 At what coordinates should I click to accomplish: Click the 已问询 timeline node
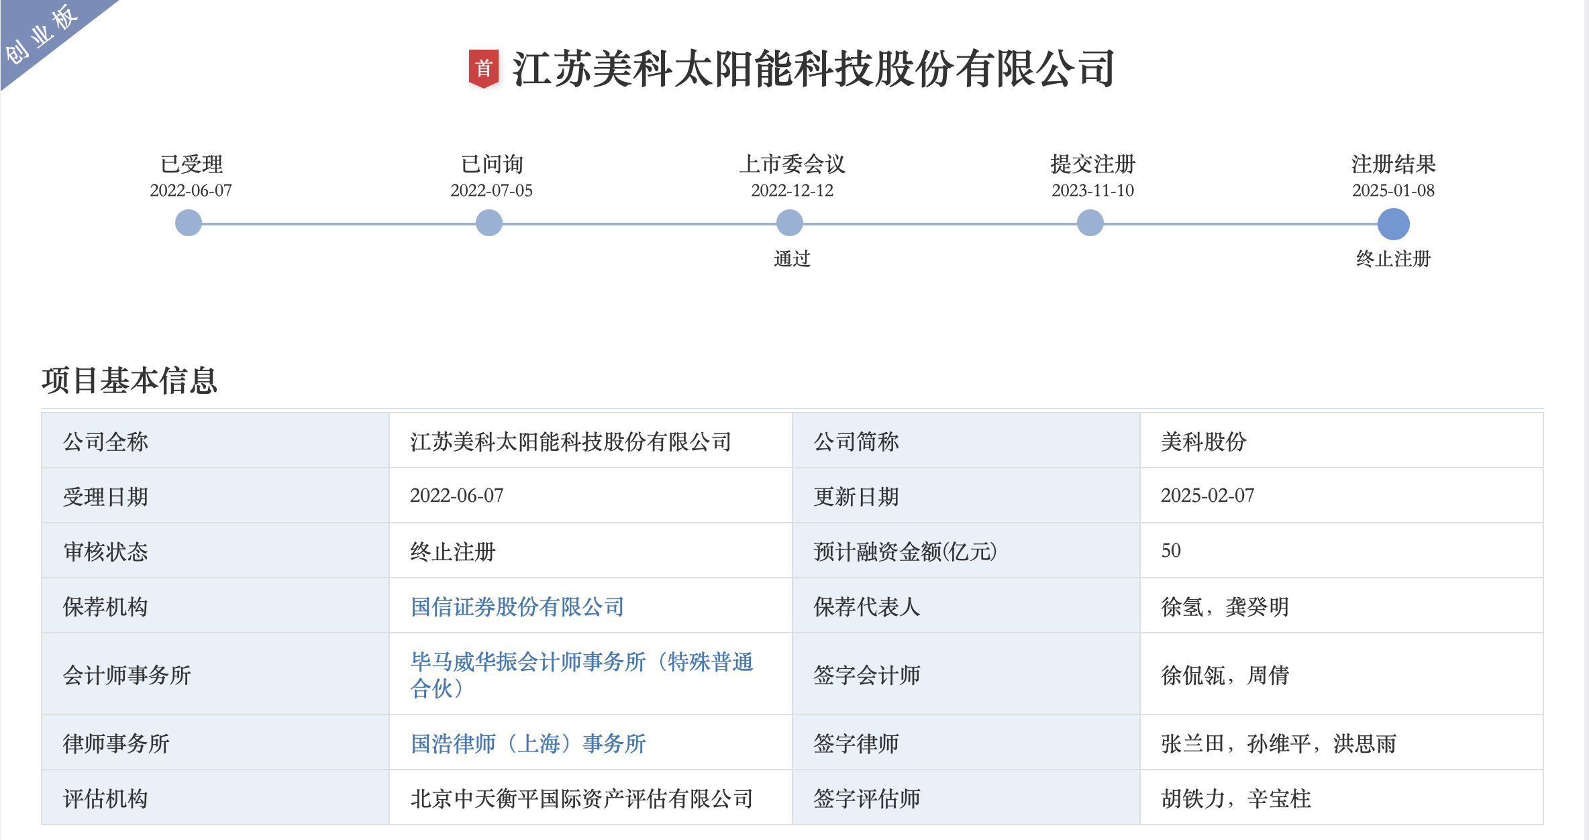tap(489, 223)
